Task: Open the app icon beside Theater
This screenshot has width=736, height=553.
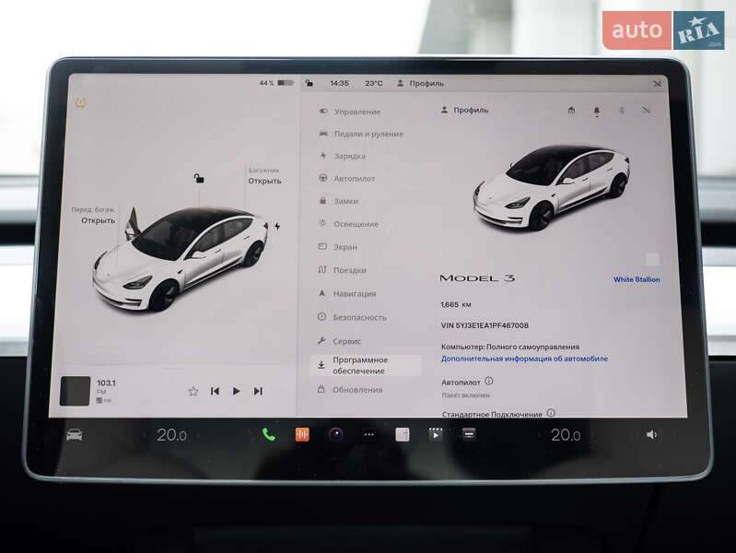Action: [469, 435]
